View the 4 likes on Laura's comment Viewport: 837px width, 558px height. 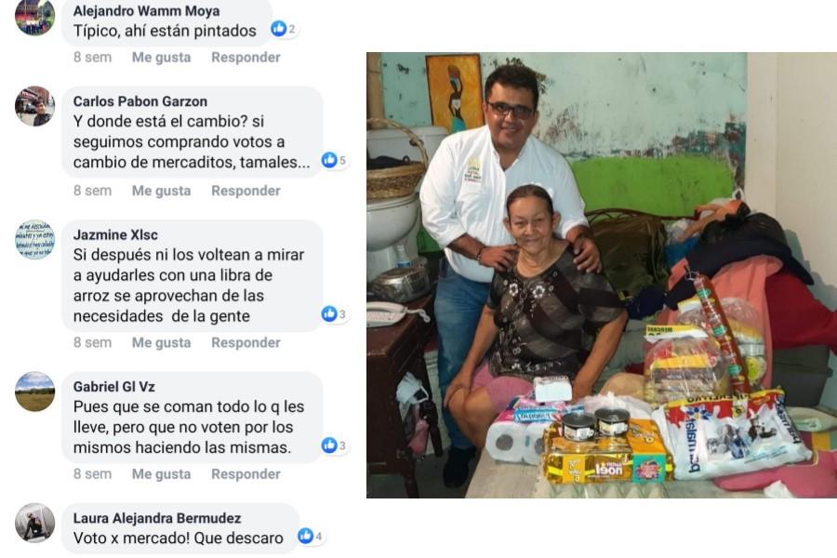coord(310,536)
